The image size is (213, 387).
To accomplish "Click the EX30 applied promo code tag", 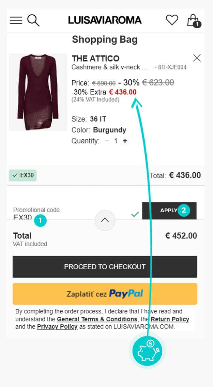I will point(22,175).
